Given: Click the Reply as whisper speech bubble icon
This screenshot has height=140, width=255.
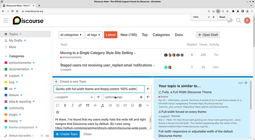Looking at the screenshot, I should (57, 105).
